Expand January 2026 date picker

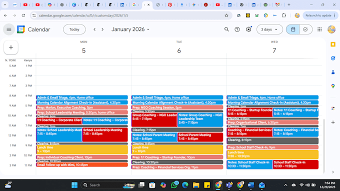click(130, 29)
